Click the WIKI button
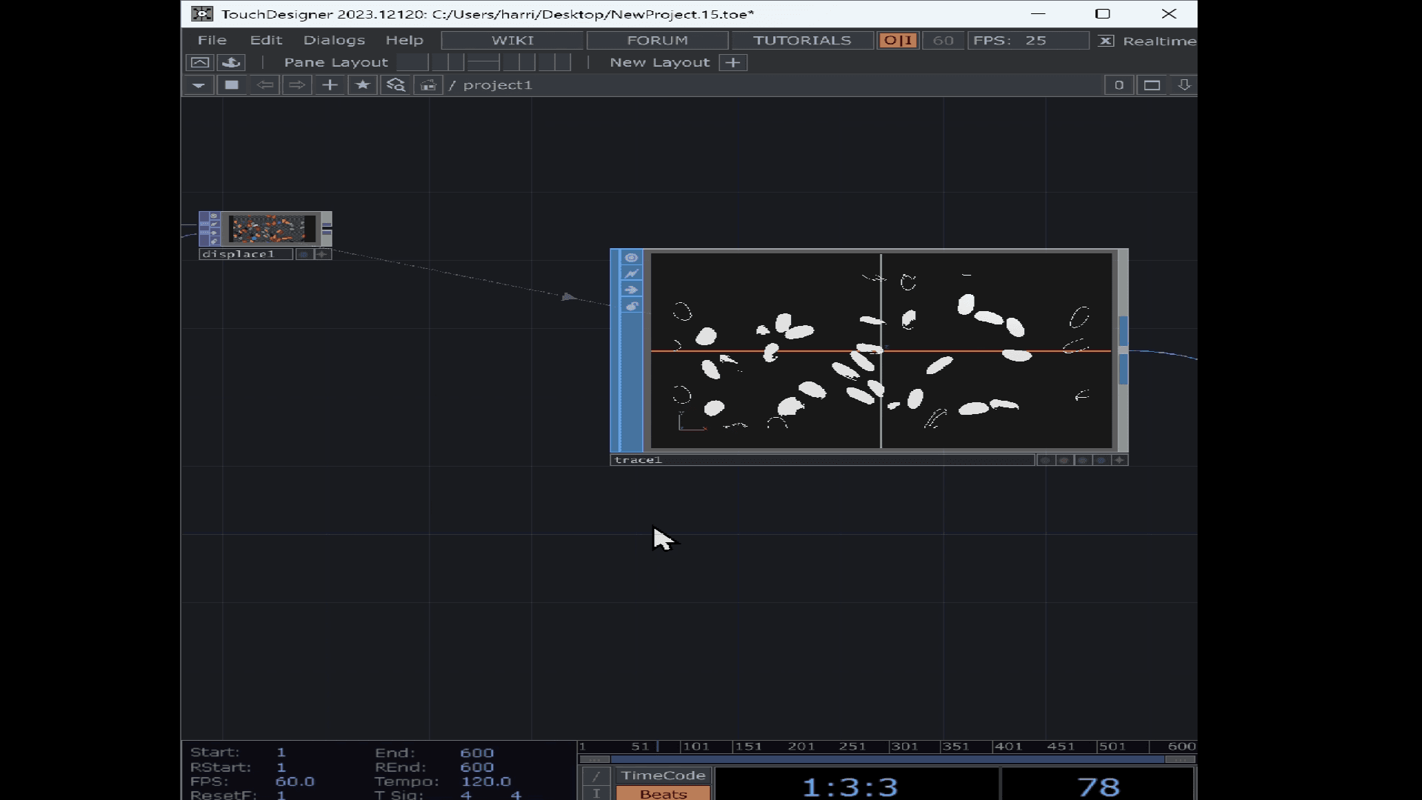The image size is (1422, 800). (x=513, y=40)
